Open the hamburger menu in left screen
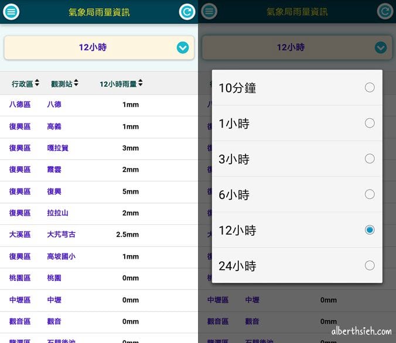This screenshot has width=396, height=343. point(11,12)
